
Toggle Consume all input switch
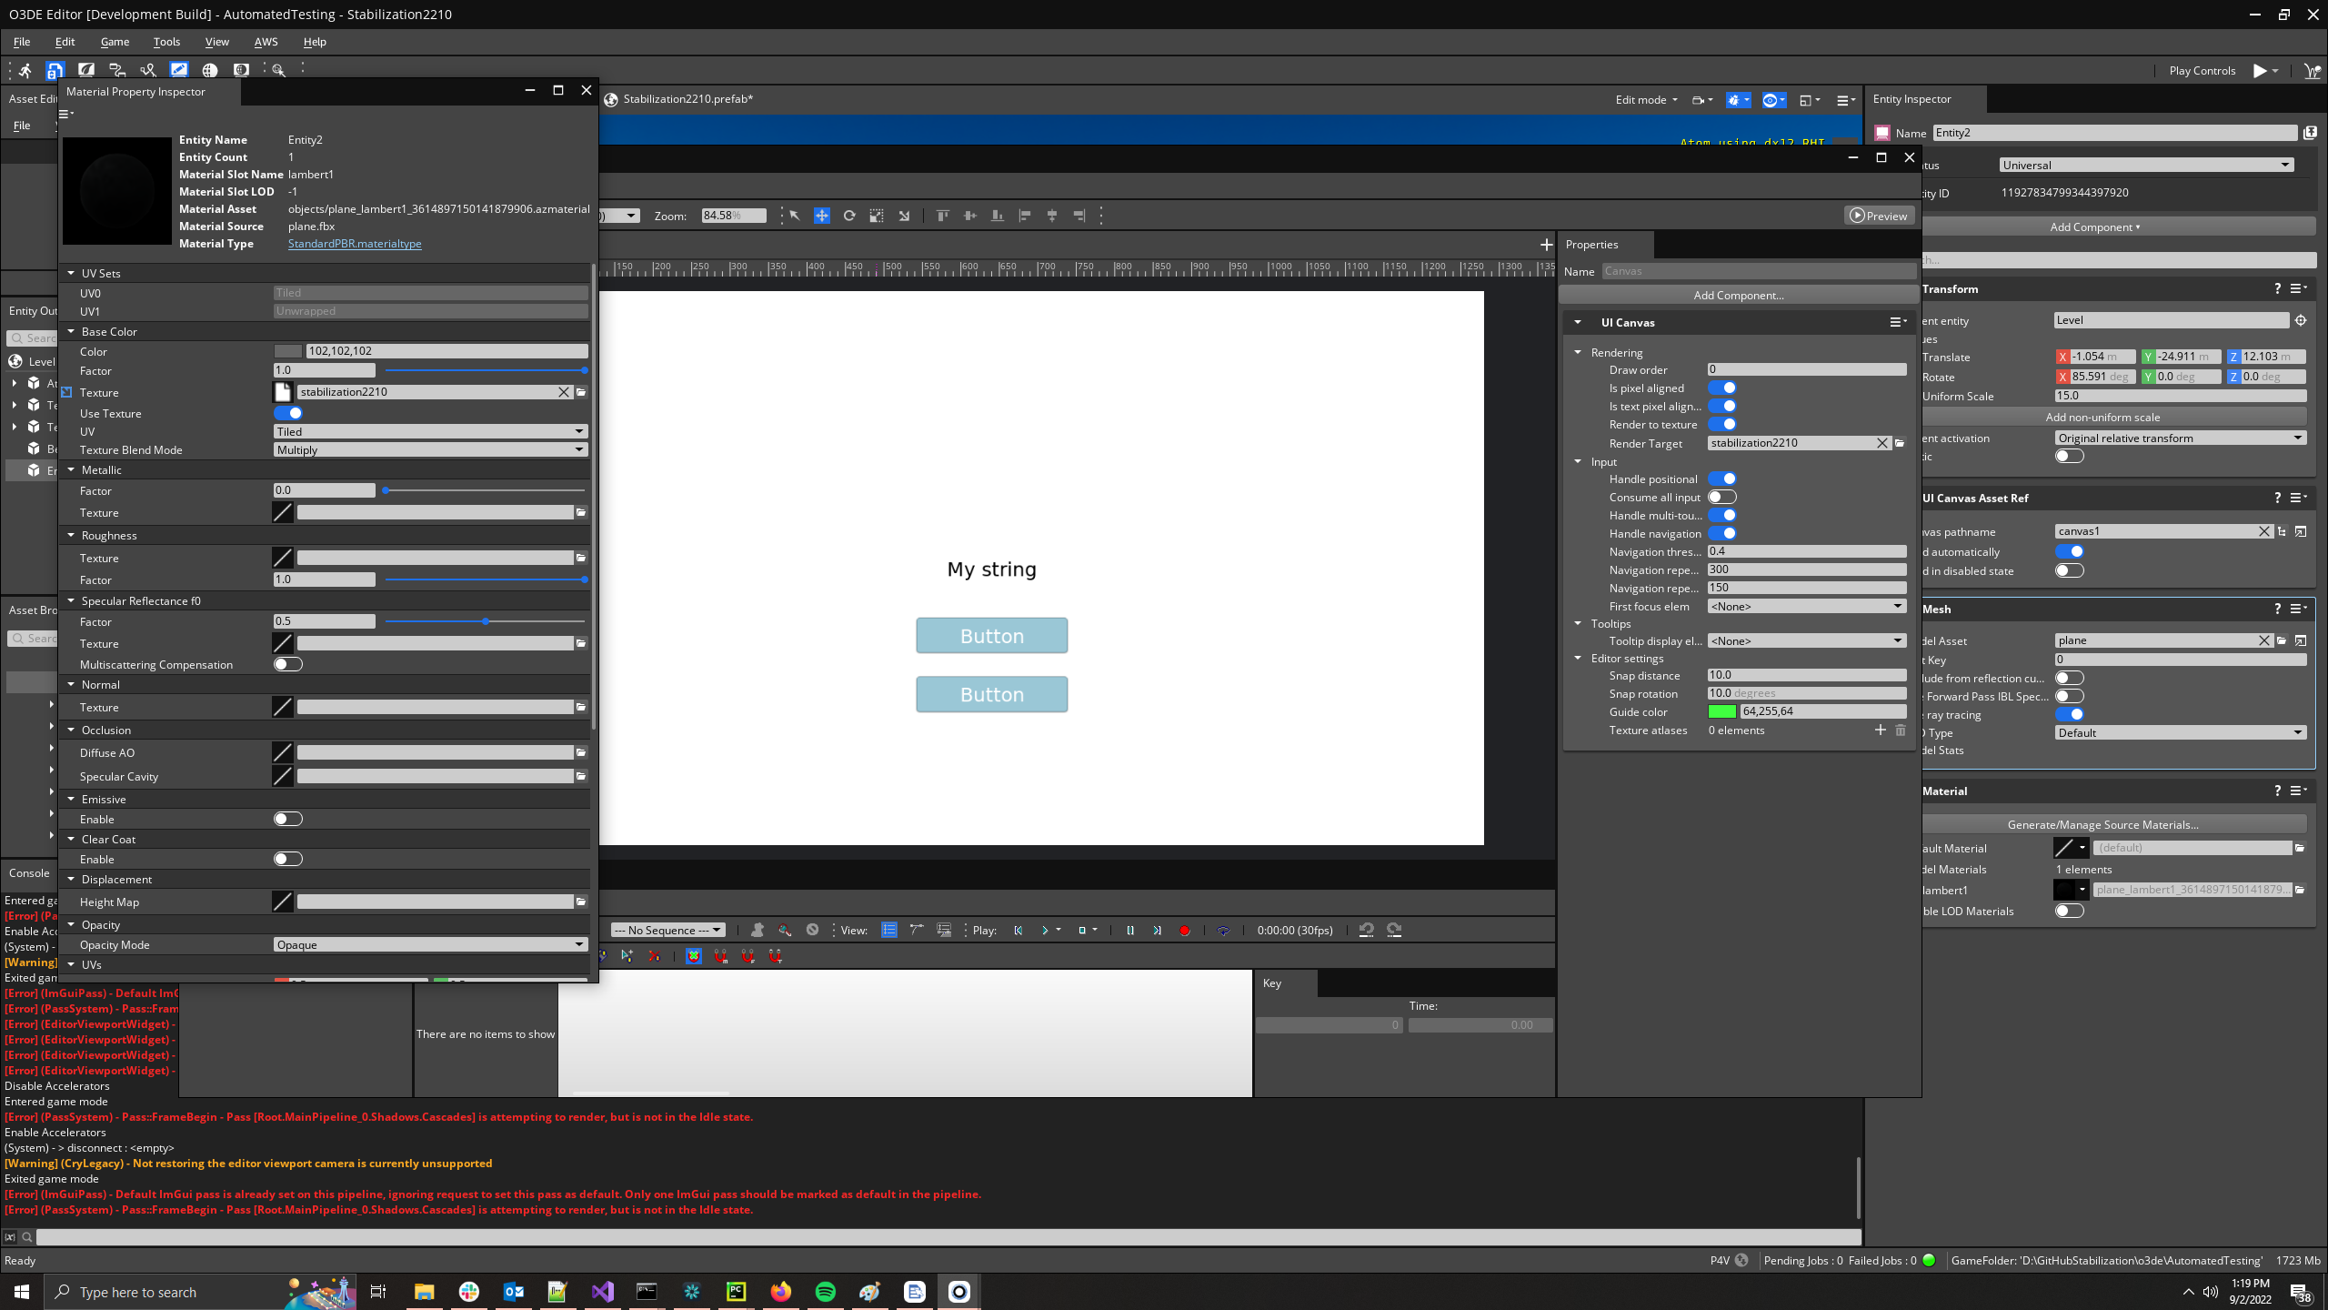(x=1722, y=497)
